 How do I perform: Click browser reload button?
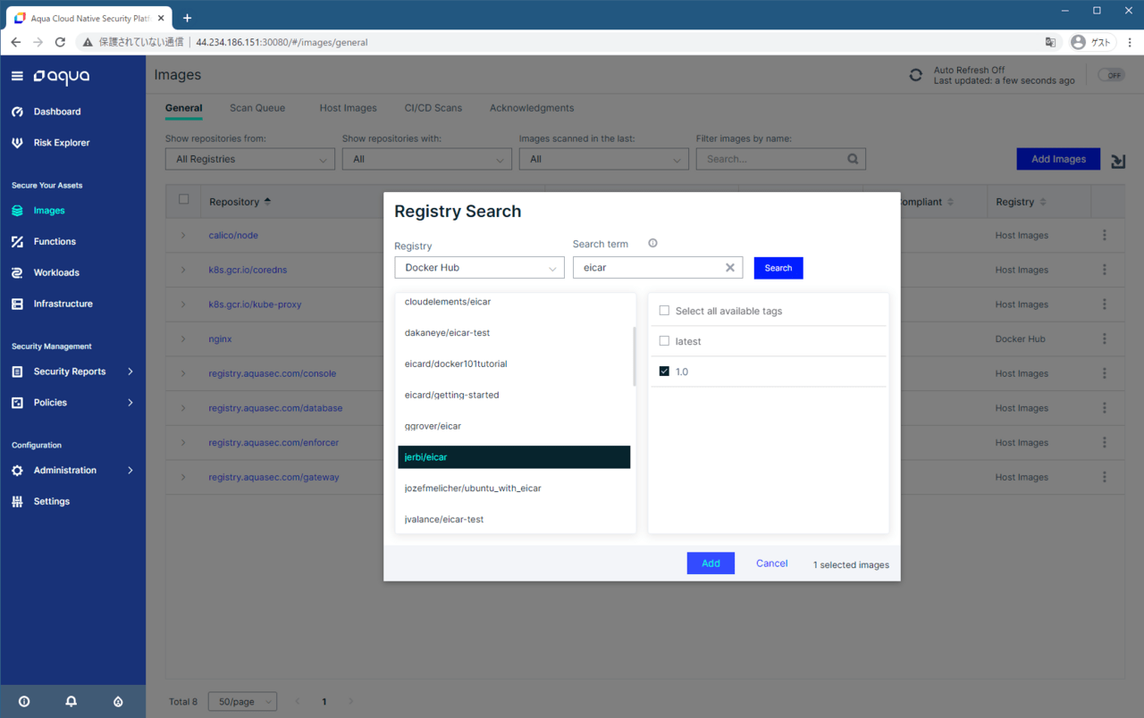60,42
